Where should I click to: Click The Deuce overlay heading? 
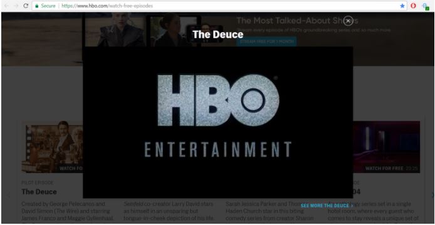coord(217,34)
